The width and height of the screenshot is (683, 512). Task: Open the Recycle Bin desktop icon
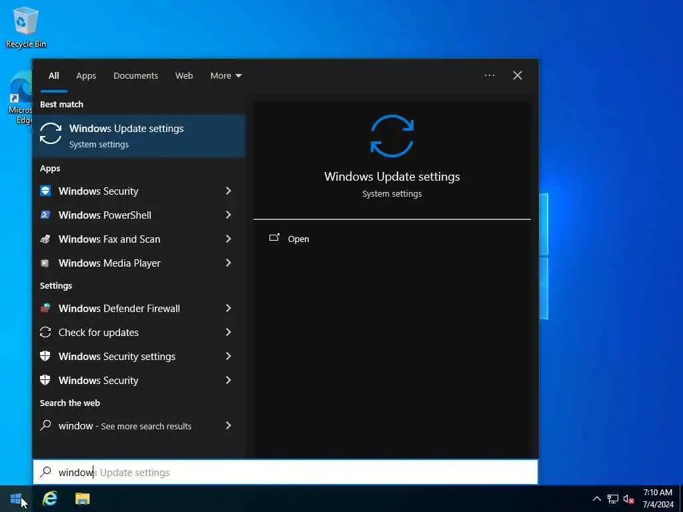point(25,27)
